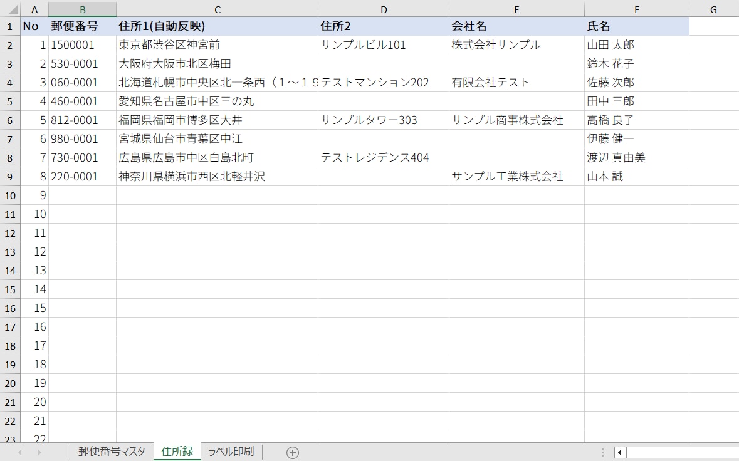The height and width of the screenshot is (461, 739).
Task: Click address cell 神奈川県横浜市西区北軽井沢
Action: pos(218,177)
